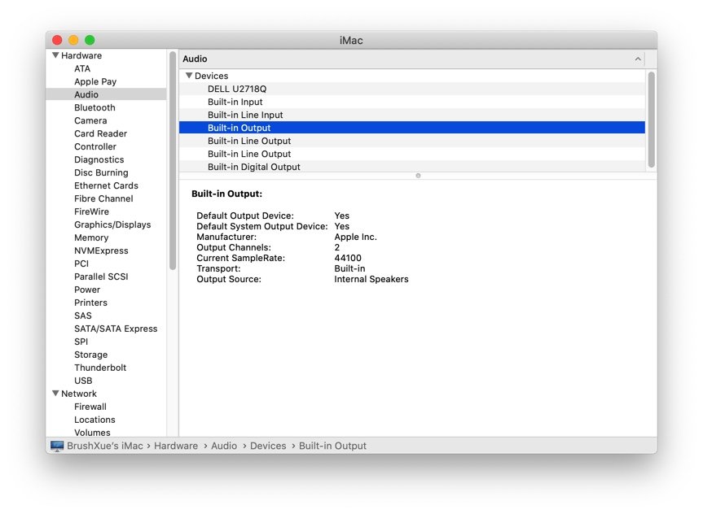Open SPI in the sidebar
Screen dimensions: 703x514
pos(81,341)
